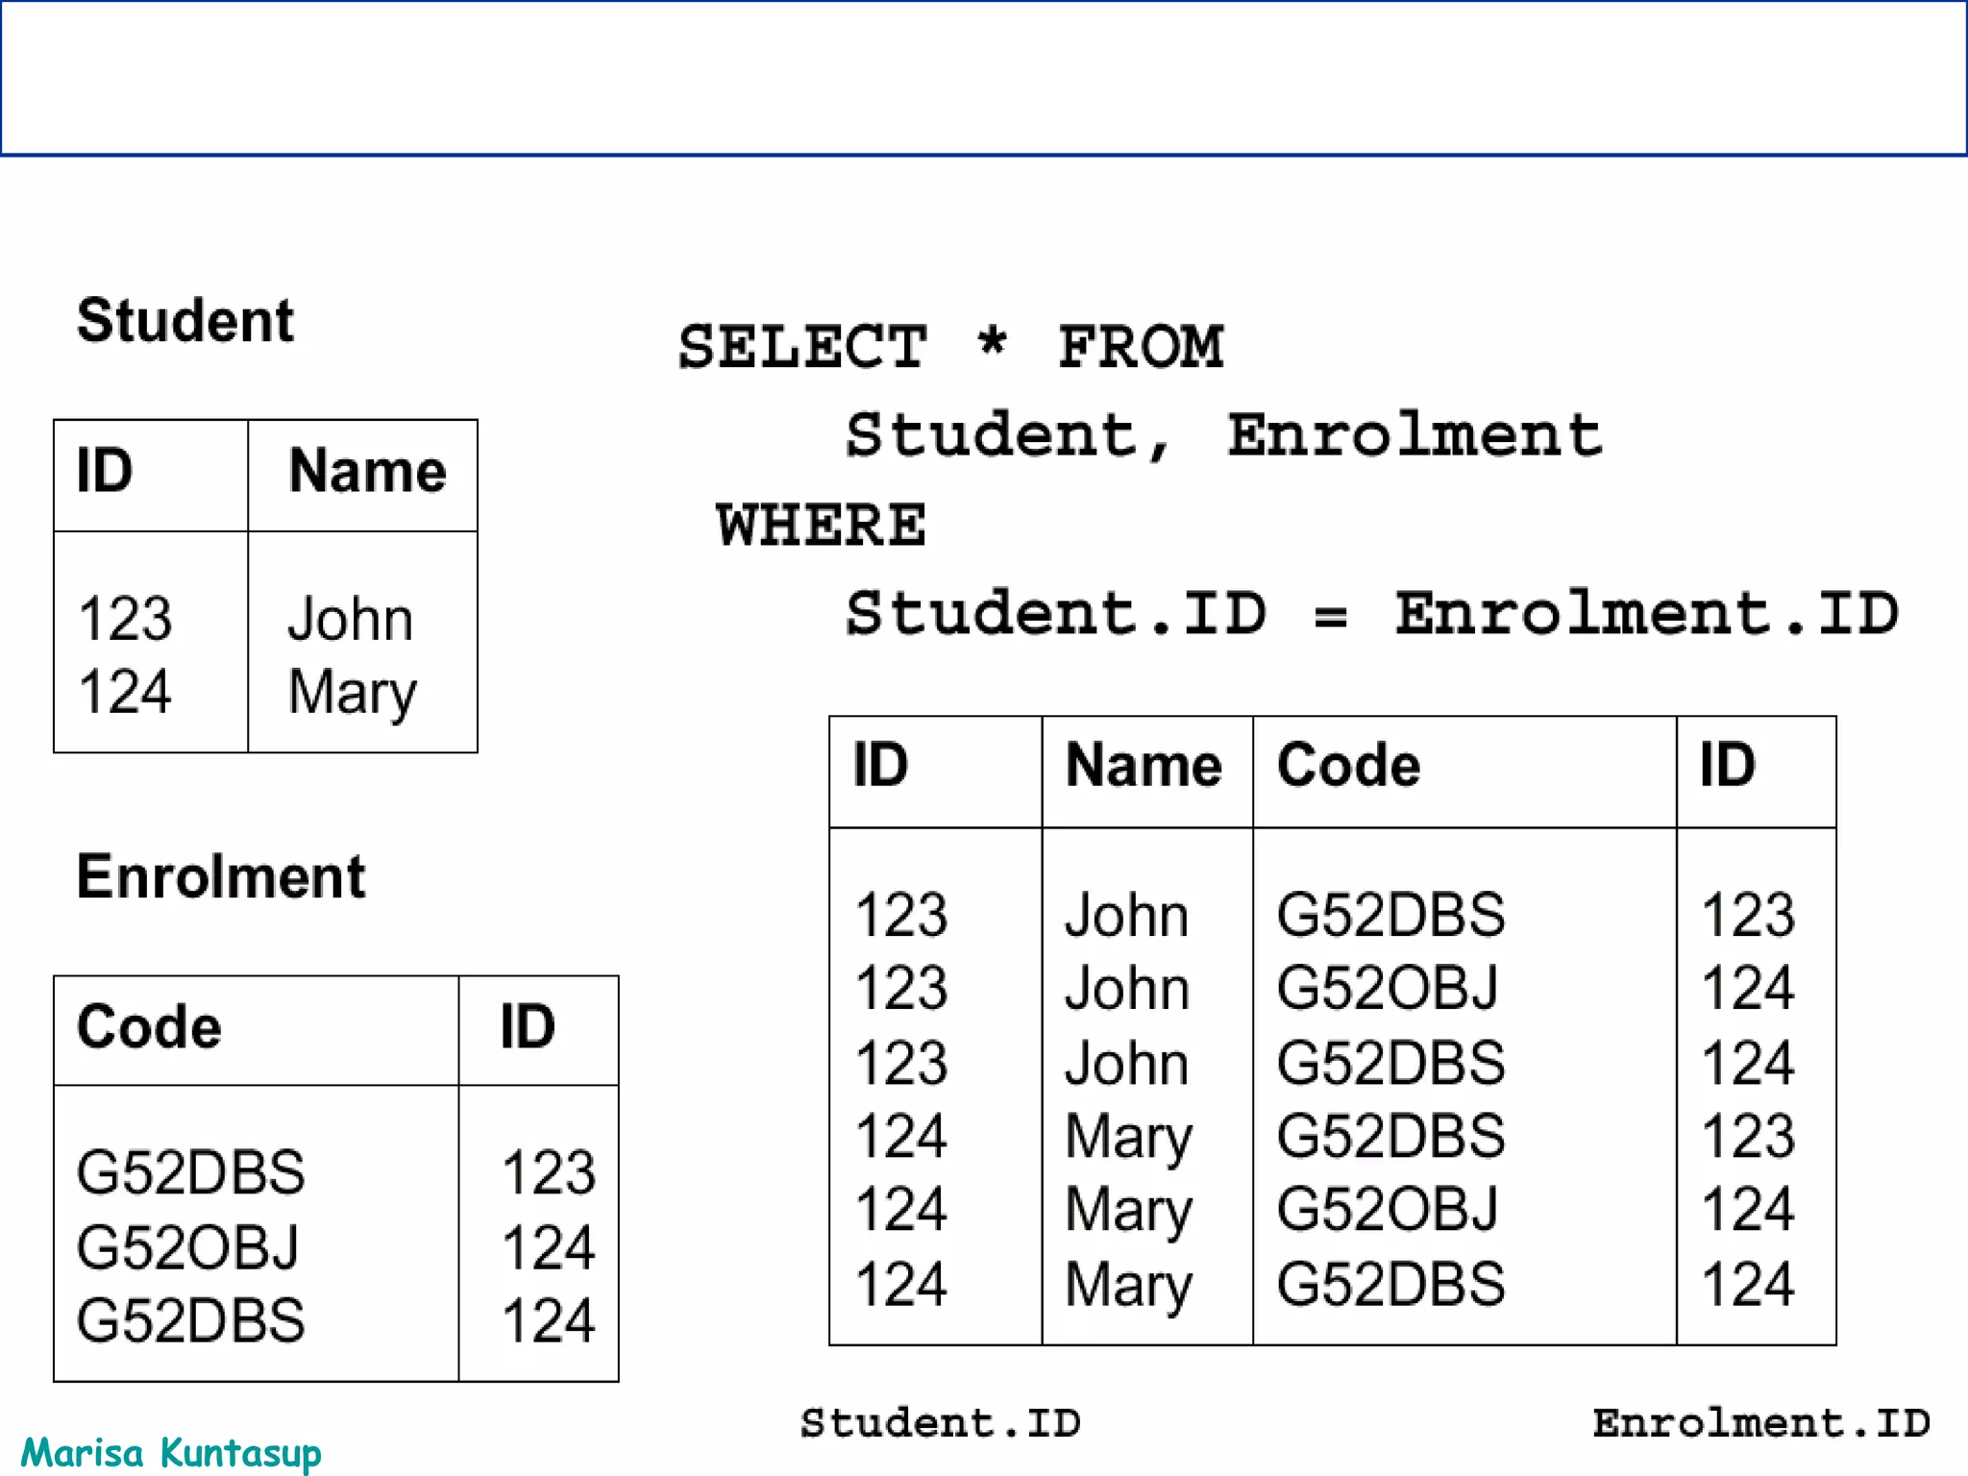Click the bold "Enrolment" table heading
Image resolution: width=1968 pixels, height=1476 pixels.
pyautogui.click(x=221, y=876)
